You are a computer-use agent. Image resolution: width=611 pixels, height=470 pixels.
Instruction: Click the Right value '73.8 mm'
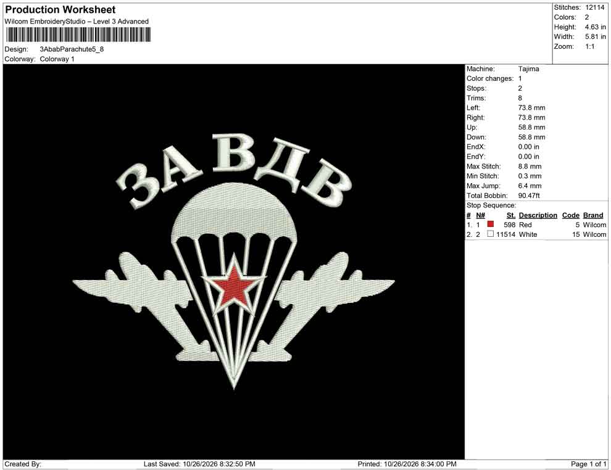click(531, 118)
